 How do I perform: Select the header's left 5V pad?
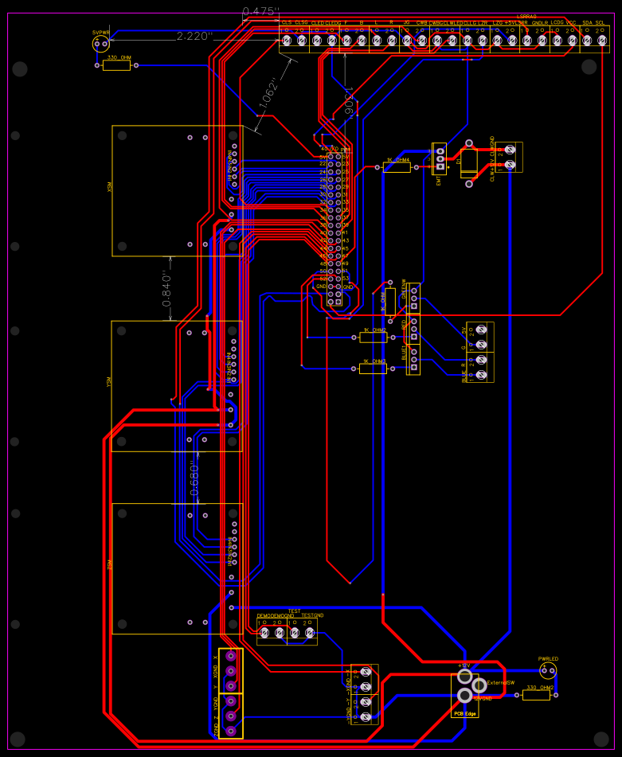pyautogui.click(x=331, y=157)
